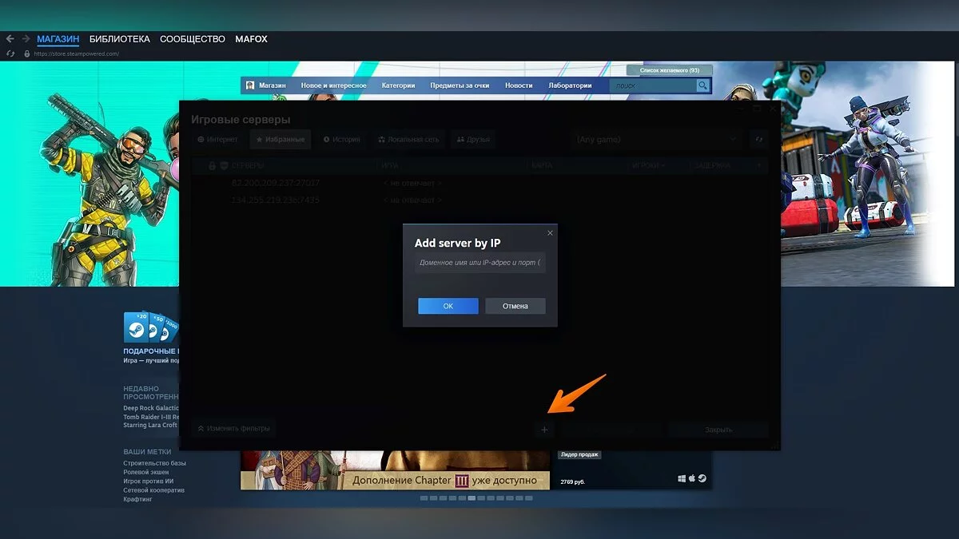Click the Steam platform icon on featured game
The width and height of the screenshot is (959, 539).
[702, 478]
